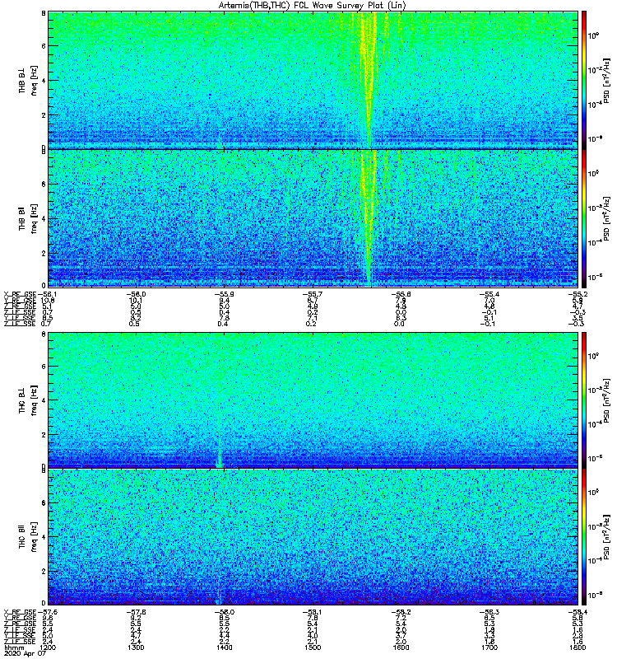The width and height of the screenshot is (617, 659).
Task: Click the THB B⊥ frequency axis label
Action: (28, 80)
